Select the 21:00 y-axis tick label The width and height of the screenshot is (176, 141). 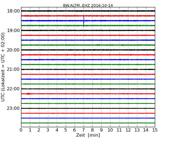point(13,69)
